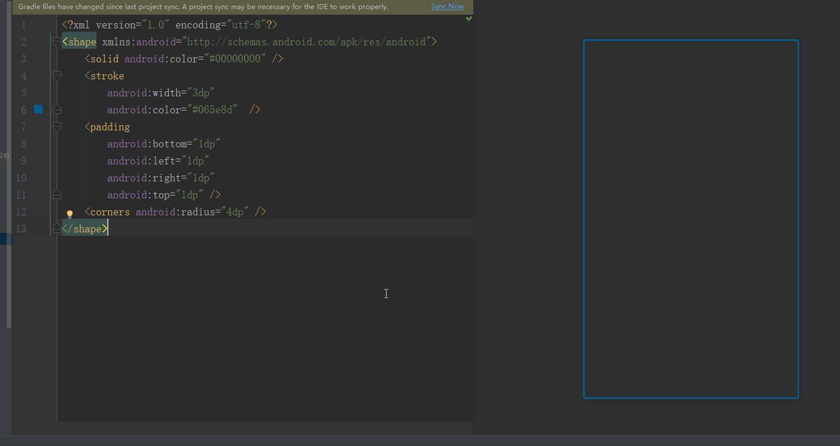Place cursor in the "#065e8d" color value

coord(212,110)
